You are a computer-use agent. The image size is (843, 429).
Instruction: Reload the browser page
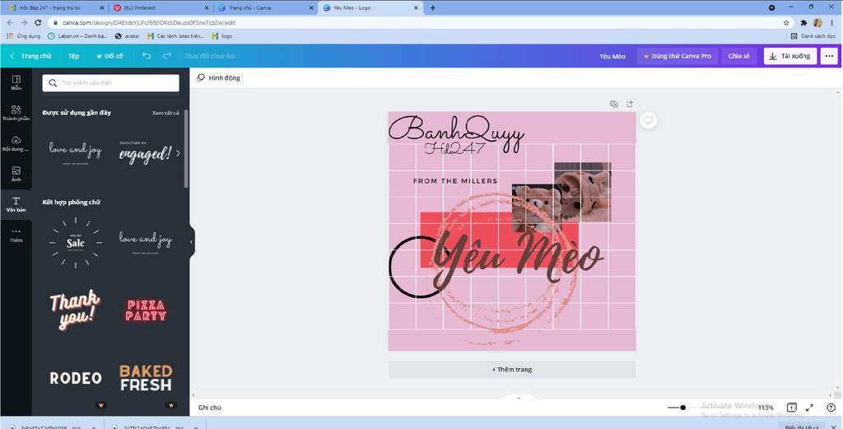[38, 22]
